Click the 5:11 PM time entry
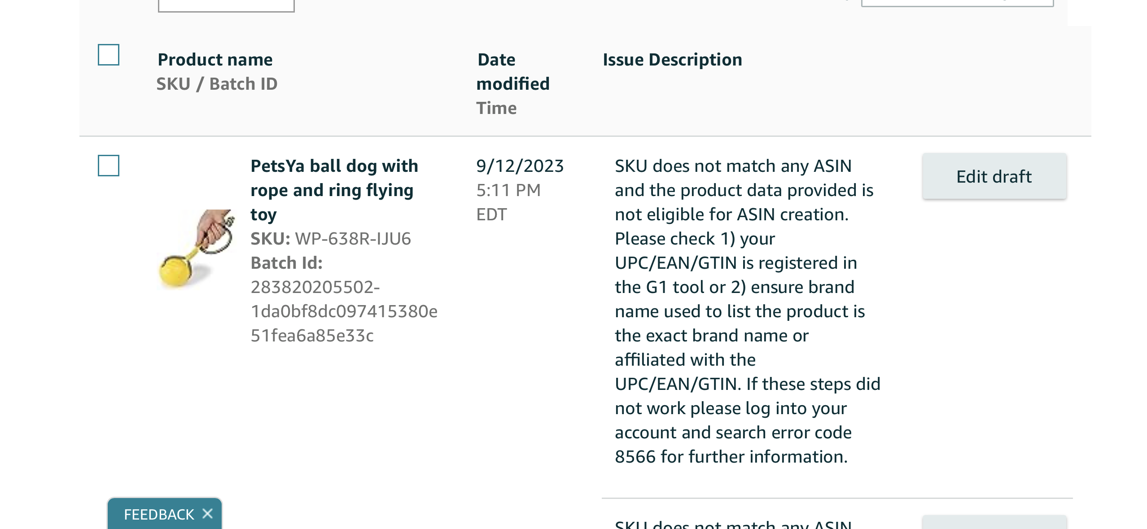Image resolution: width=1147 pixels, height=529 pixels. pos(508,190)
